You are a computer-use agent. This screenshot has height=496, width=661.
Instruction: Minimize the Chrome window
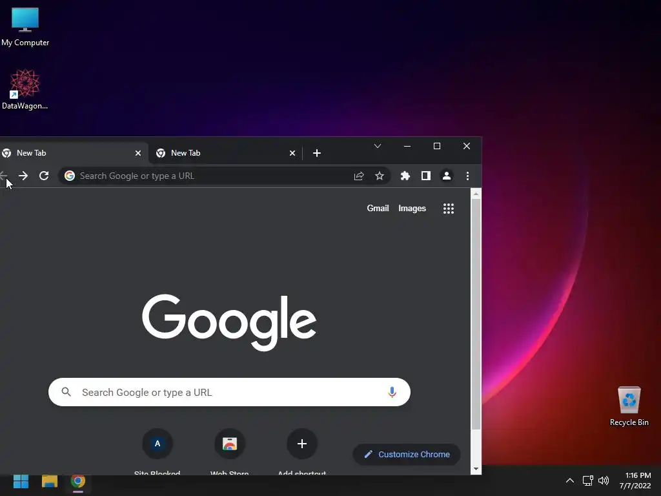[407, 146]
